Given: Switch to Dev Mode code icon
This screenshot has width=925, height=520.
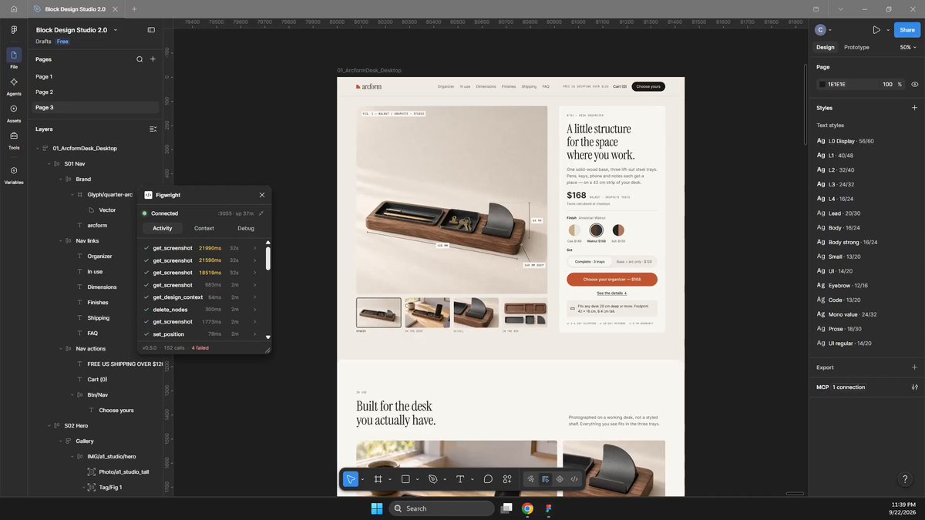Looking at the screenshot, I should 574,479.
